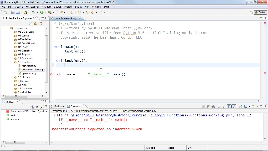This screenshot has height=151, width=268.
Task: Open the Pydev menu
Action: pos(78,7)
